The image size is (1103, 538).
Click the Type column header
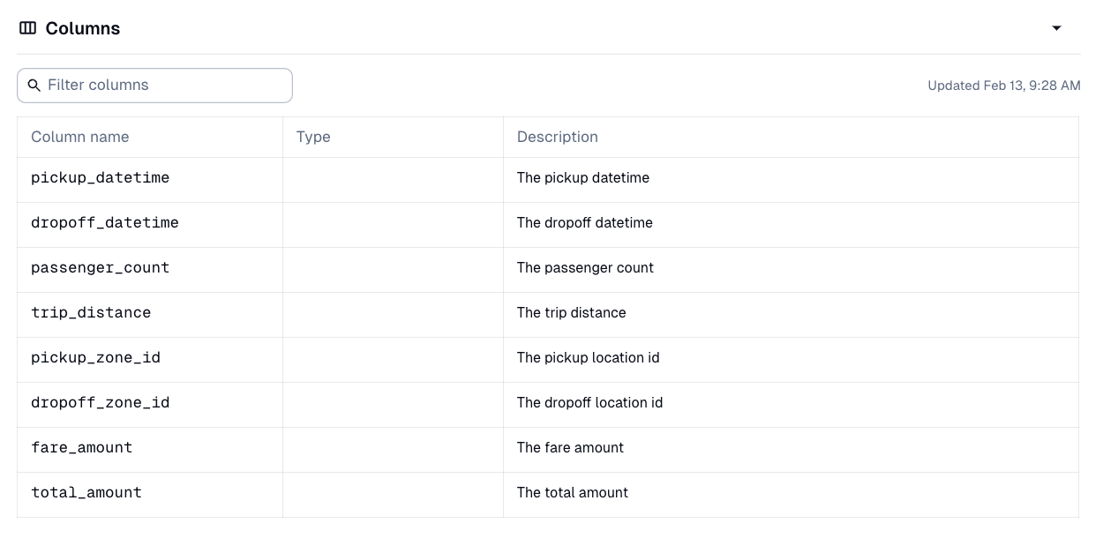(313, 137)
